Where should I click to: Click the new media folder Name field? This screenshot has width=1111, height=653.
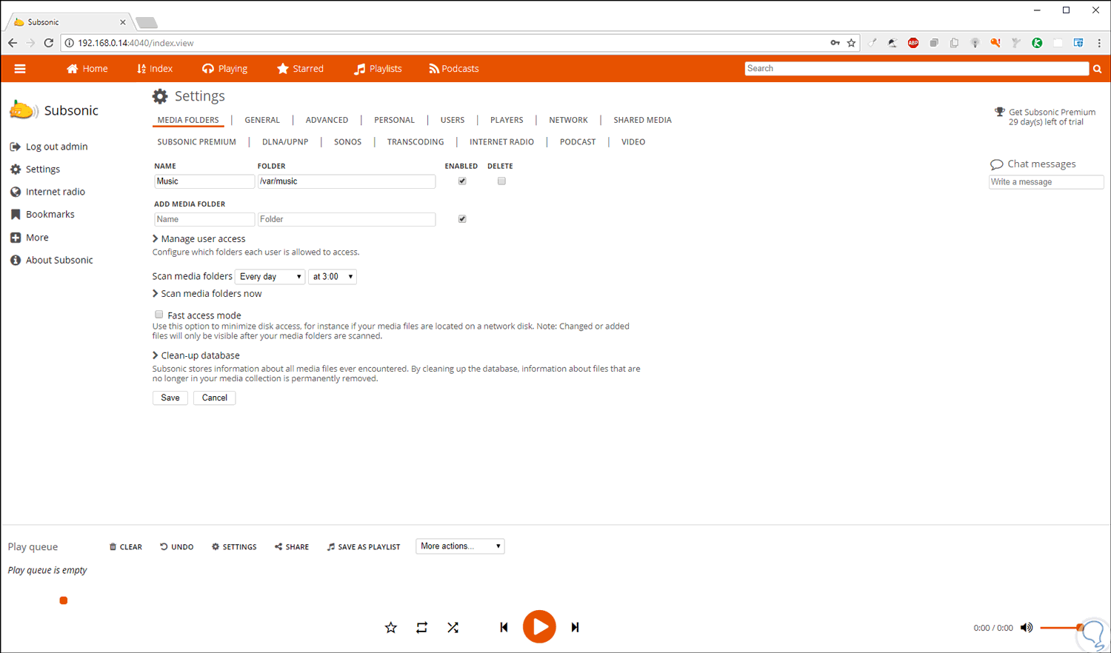pos(204,219)
